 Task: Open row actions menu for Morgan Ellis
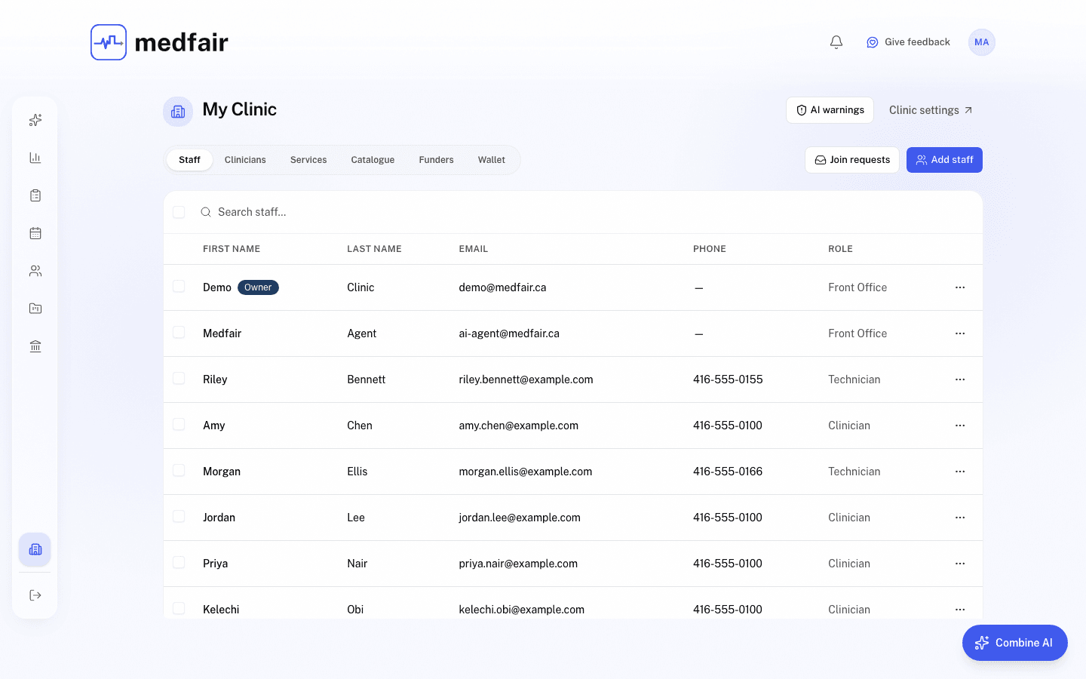pyautogui.click(x=960, y=472)
